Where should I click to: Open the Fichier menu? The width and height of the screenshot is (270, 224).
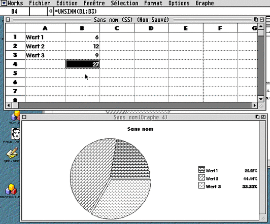tap(40, 3)
